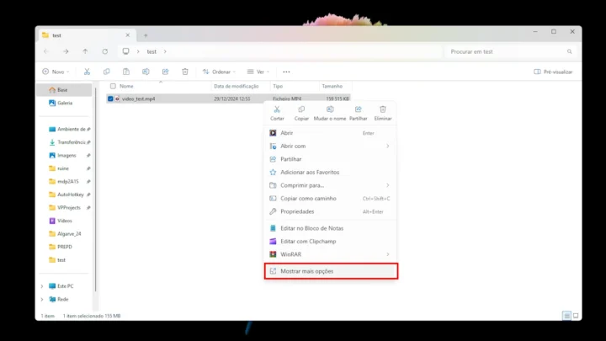
Task: Select Adicionar aos Favoritos
Action: point(331,173)
